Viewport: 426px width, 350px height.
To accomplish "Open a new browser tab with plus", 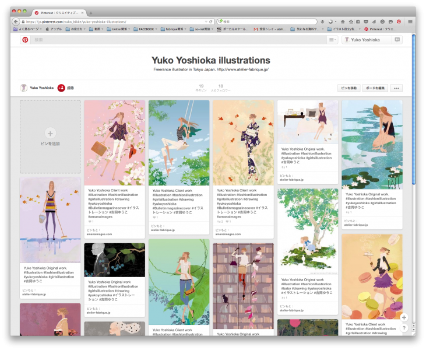I will (91, 13).
